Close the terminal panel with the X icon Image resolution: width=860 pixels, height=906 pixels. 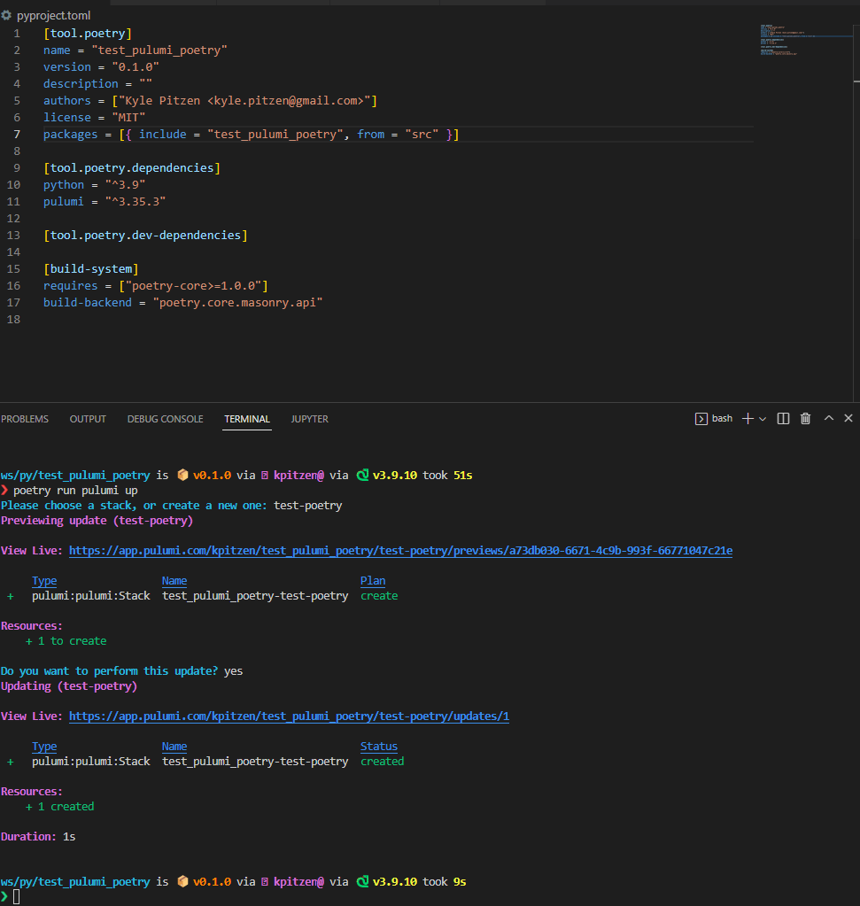point(848,418)
